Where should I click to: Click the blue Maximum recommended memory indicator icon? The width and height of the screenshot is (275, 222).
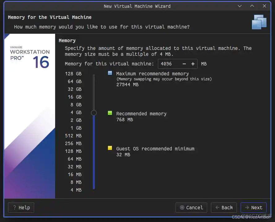click(109, 73)
